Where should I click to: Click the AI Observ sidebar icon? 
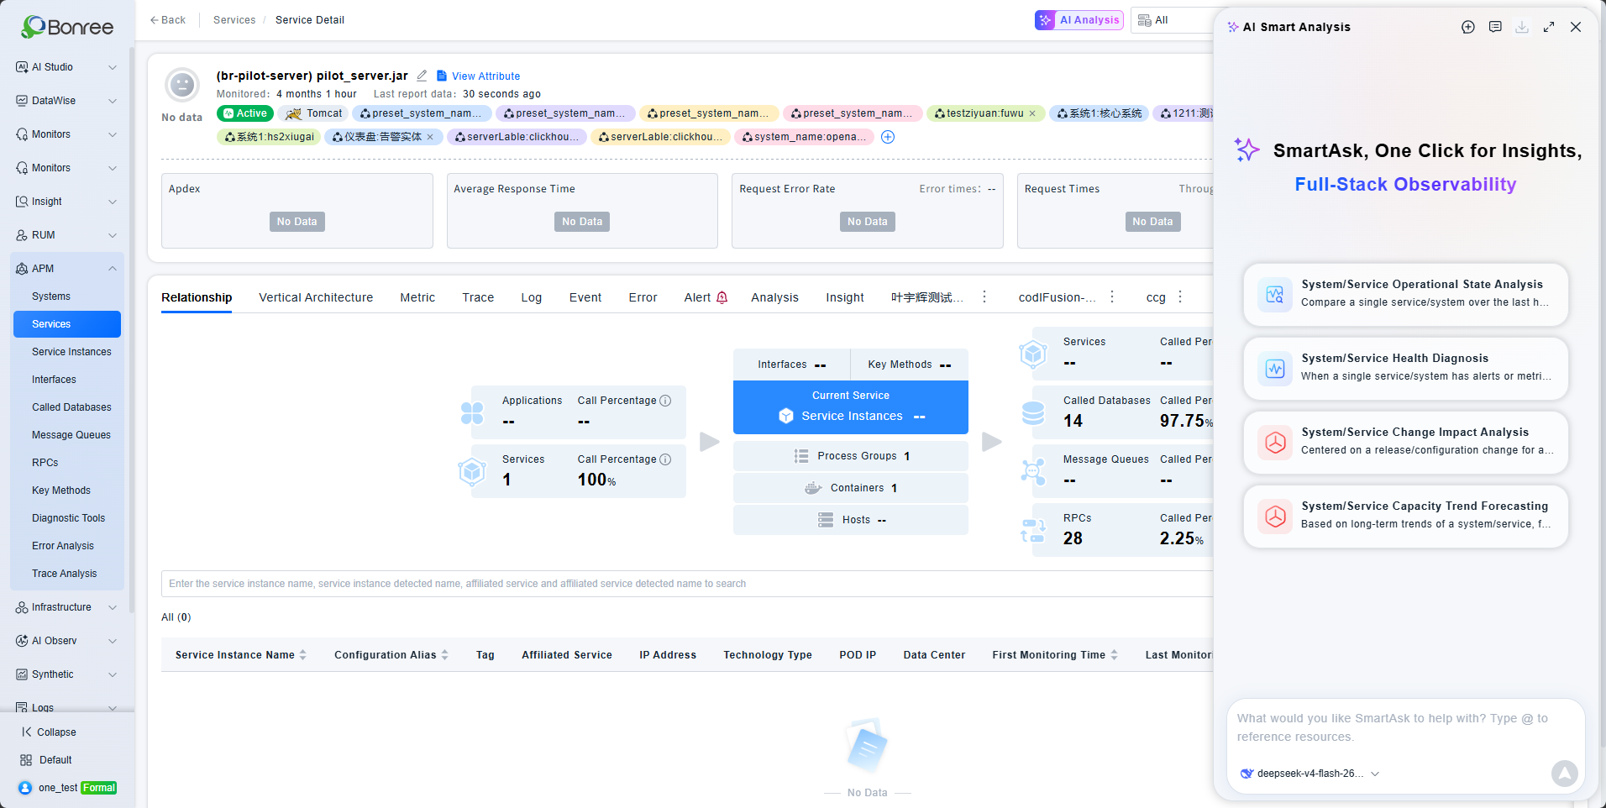click(22, 641)
